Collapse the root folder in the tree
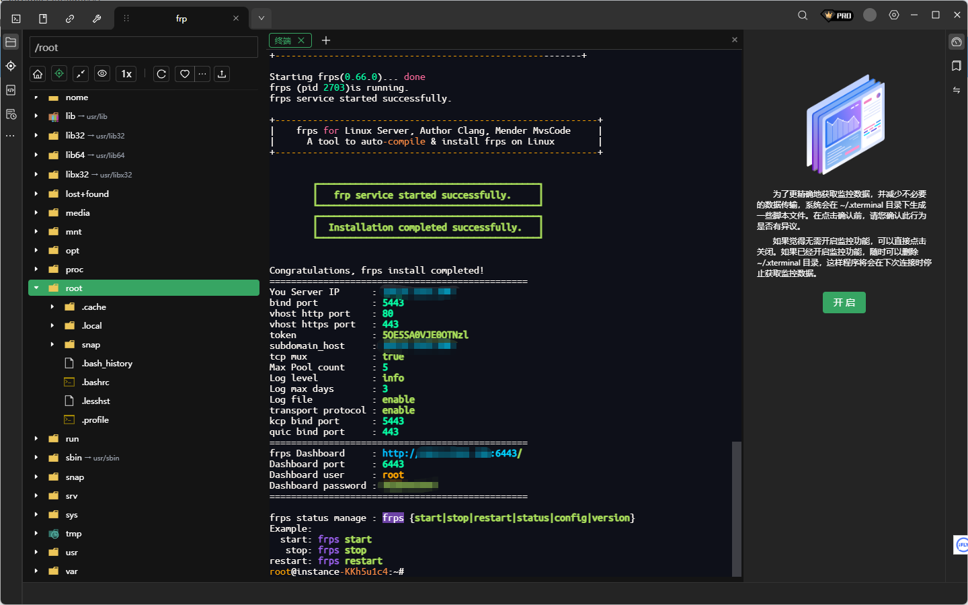Screen dimensions: 968x605 [x=36, y=288]
